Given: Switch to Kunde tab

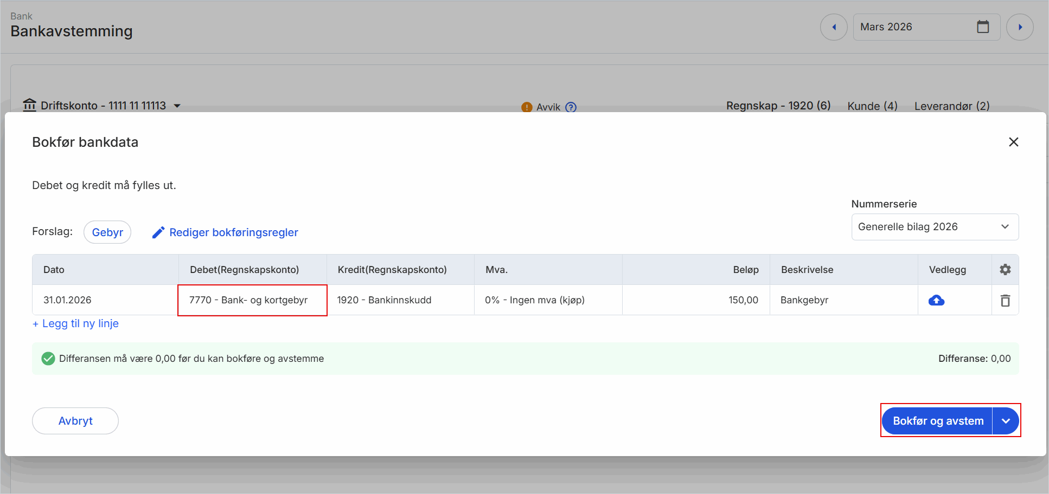Looking at the screenshot, I should [872, 106].
